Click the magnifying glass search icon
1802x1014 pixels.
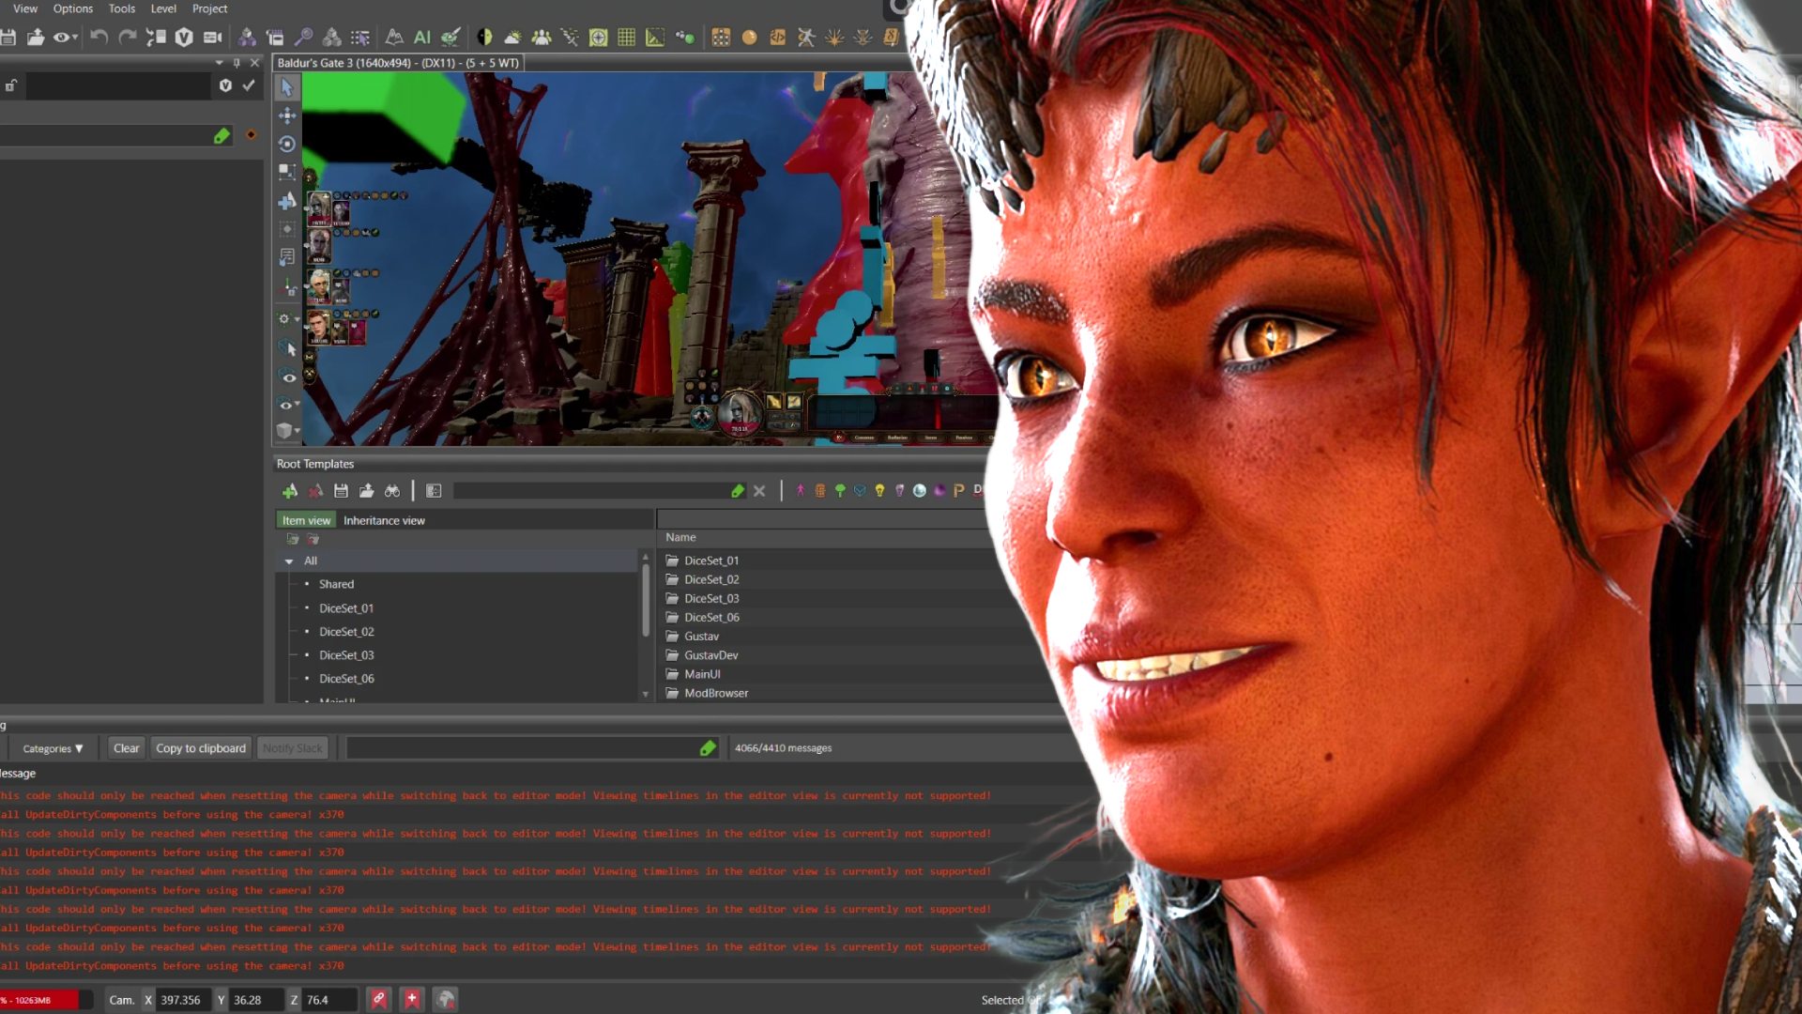[x=303, y=38]
